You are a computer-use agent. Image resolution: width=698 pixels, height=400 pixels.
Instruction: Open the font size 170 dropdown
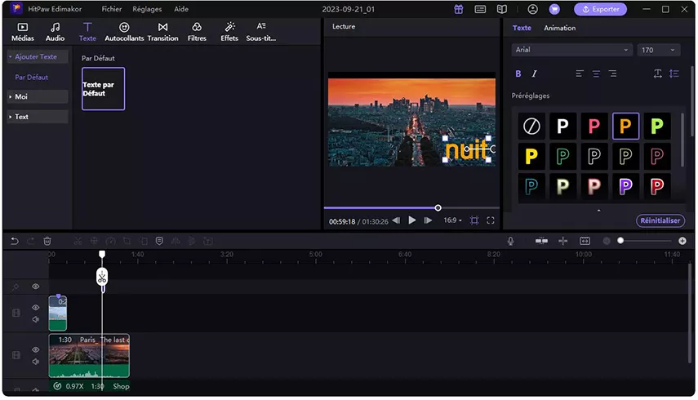coord(659,50)
